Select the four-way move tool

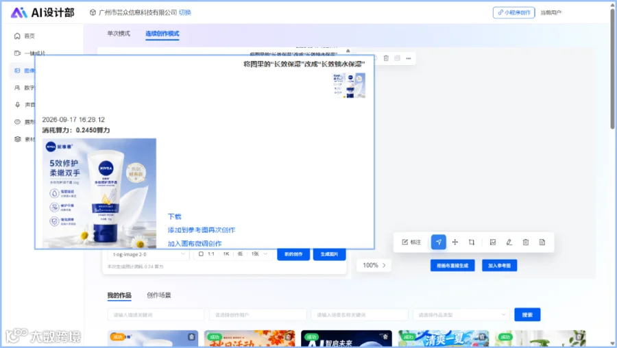point(455,243)
